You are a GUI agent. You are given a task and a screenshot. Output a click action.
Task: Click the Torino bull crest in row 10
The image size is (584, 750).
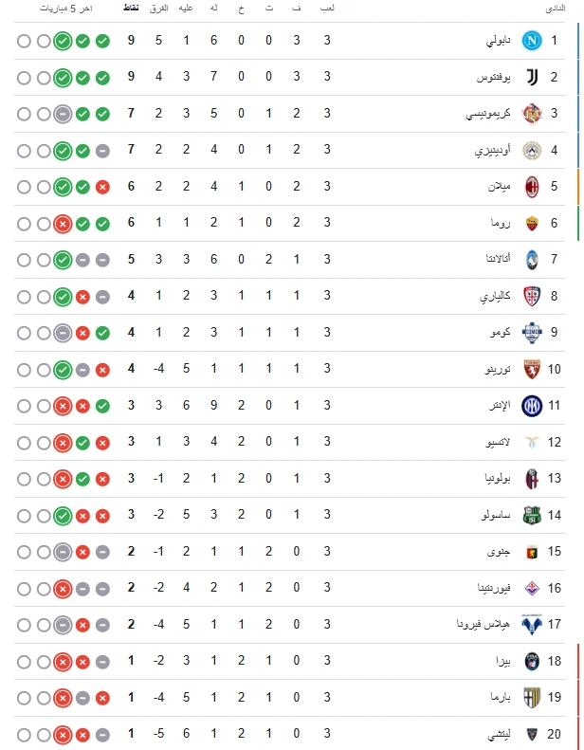click(x=532, y=369)
